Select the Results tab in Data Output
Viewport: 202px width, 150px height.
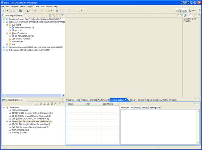click(145, 108)
